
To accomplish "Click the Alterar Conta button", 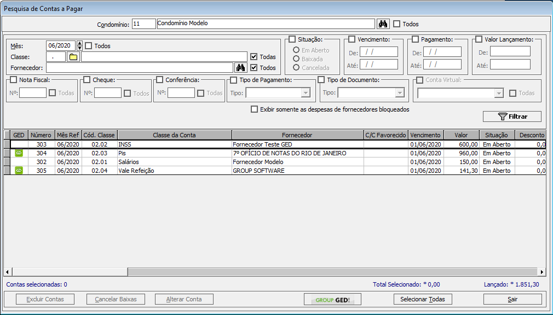I will (184, 299).
